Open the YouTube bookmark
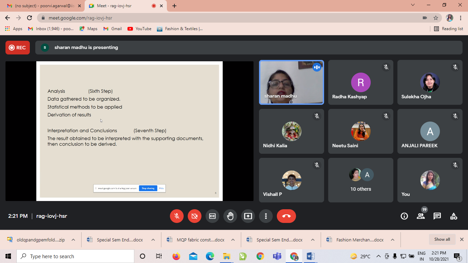Viewport: 468px width, 263px height. (139, 29)
